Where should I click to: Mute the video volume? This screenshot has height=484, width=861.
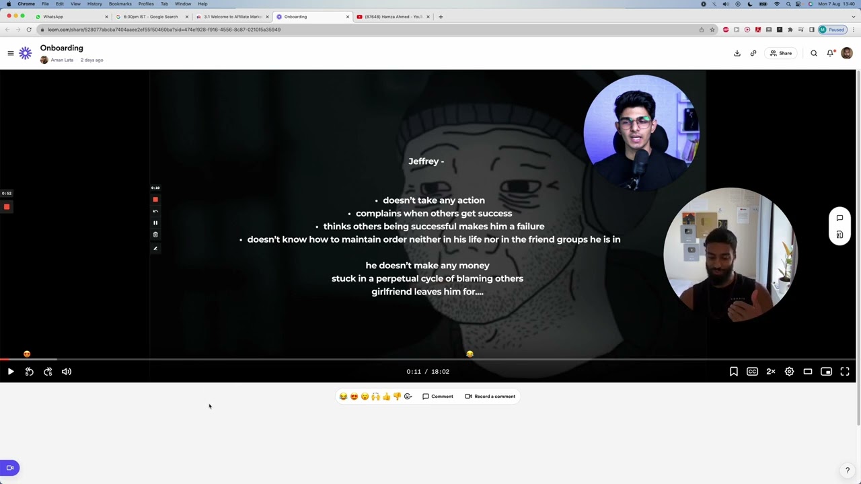tap(67, 372)
